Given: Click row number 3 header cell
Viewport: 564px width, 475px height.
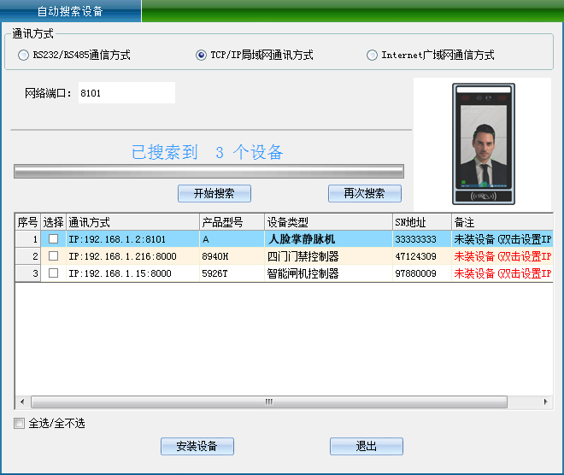Looking at the screenshot, I should [27, 273].
